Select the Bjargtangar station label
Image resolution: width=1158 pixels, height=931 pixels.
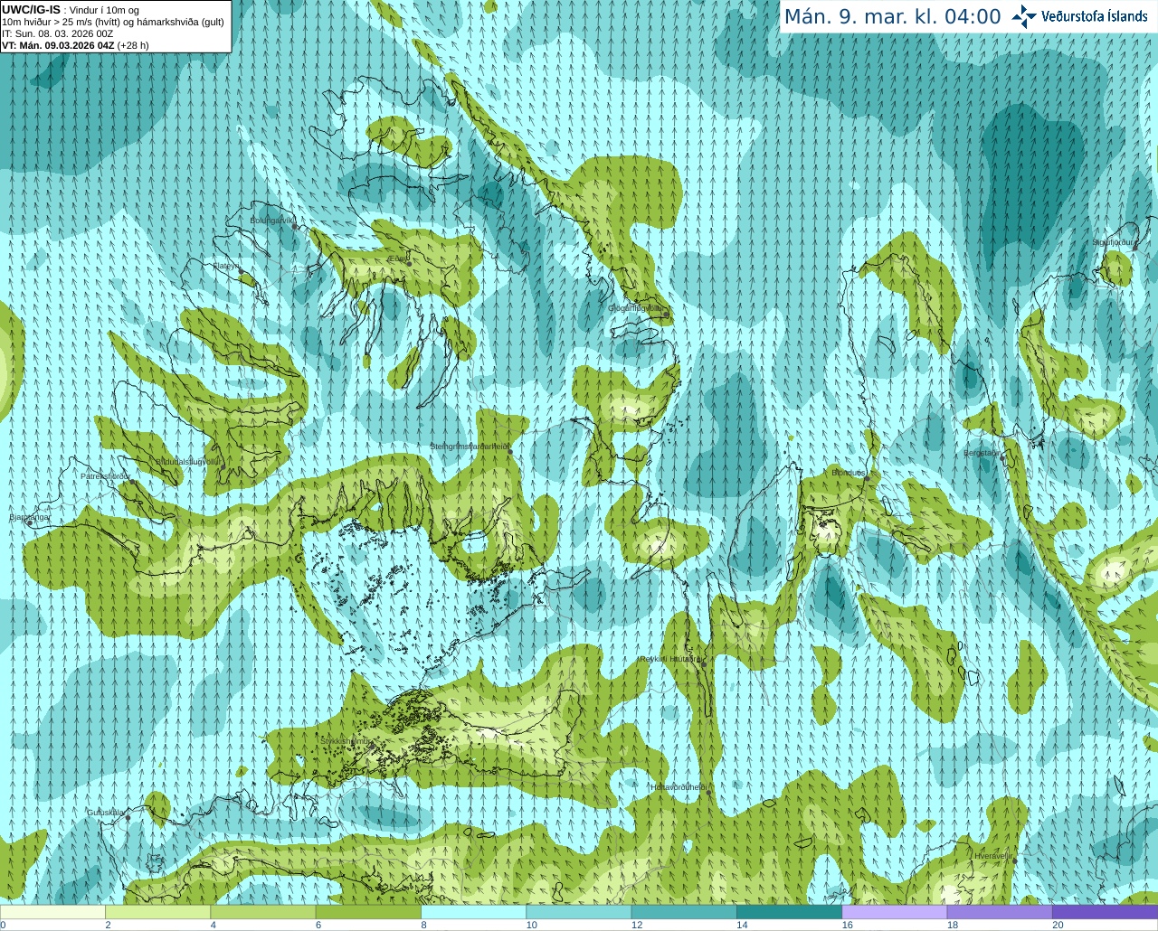pos(30,517)
